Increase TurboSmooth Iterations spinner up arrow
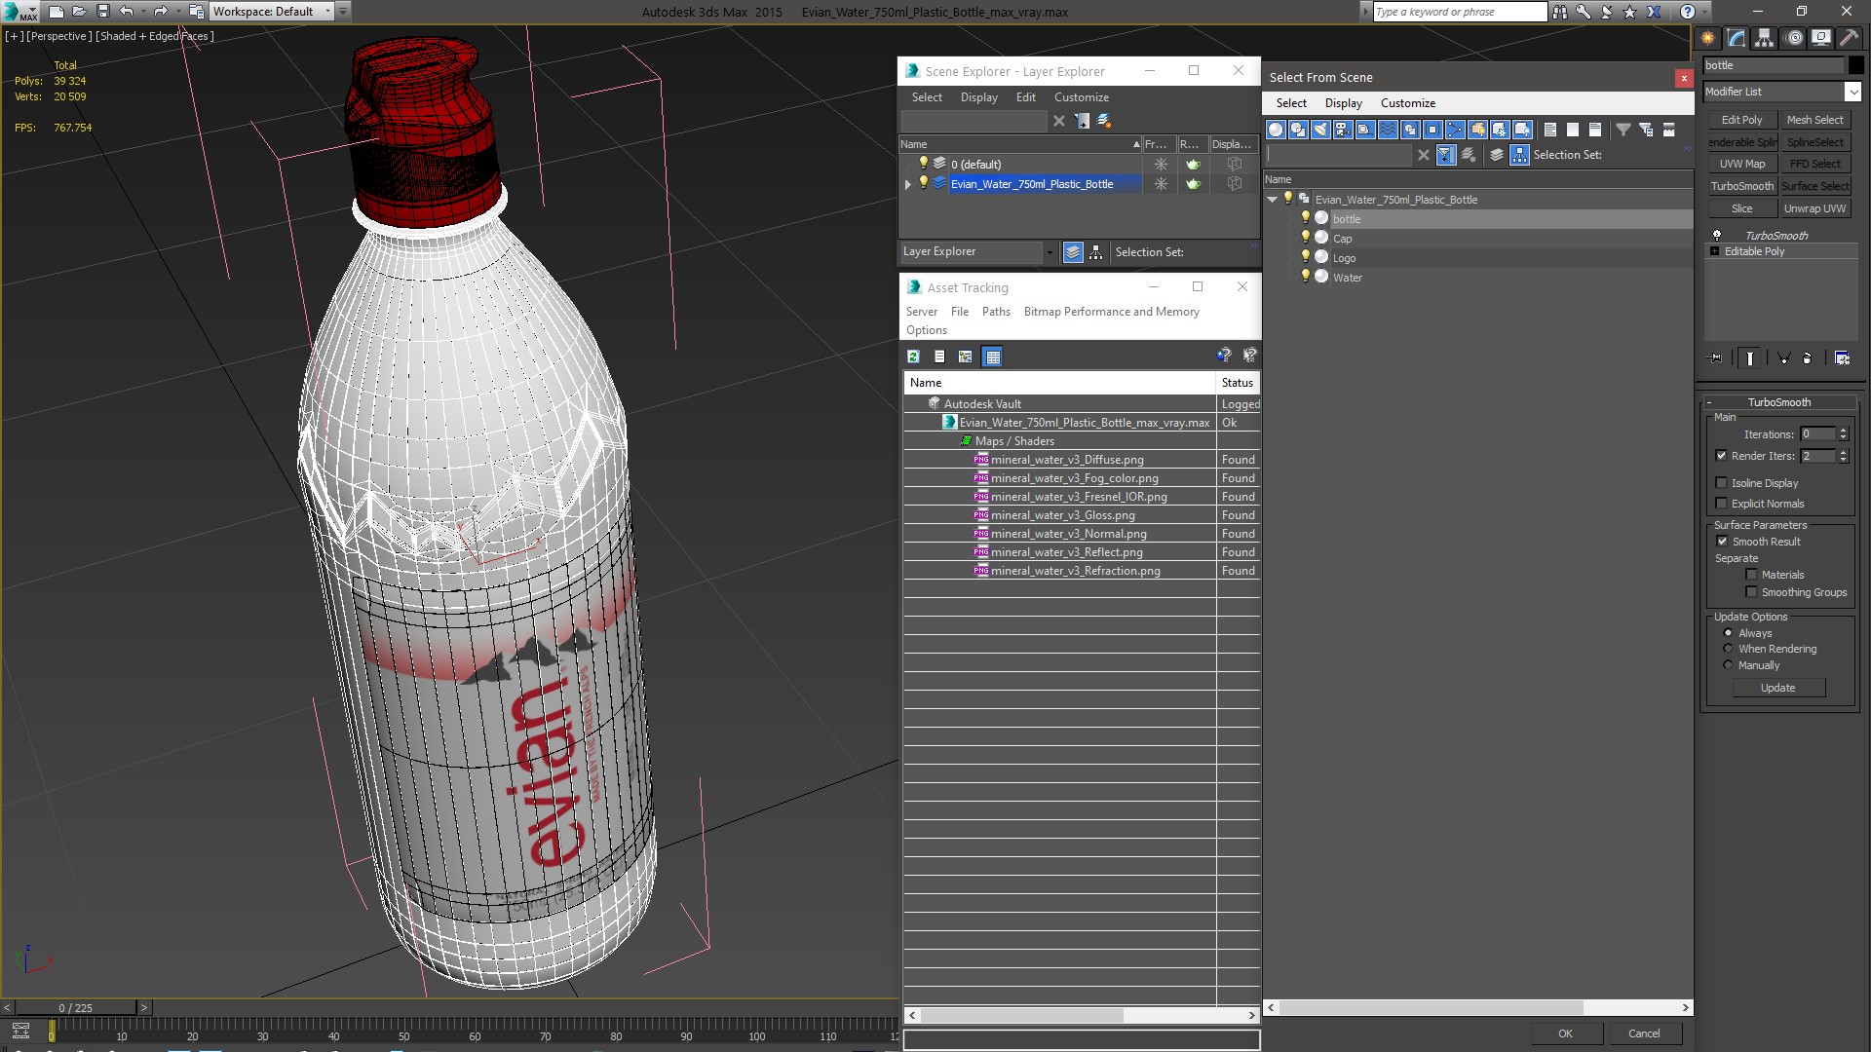This screenshot has width=1871, height=1052. click(1843, 431)
